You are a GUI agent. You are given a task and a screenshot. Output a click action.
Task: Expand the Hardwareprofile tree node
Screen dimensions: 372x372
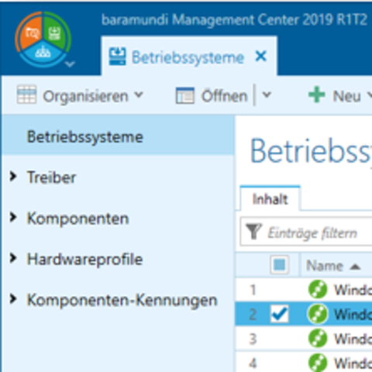(x=12, y=258)
